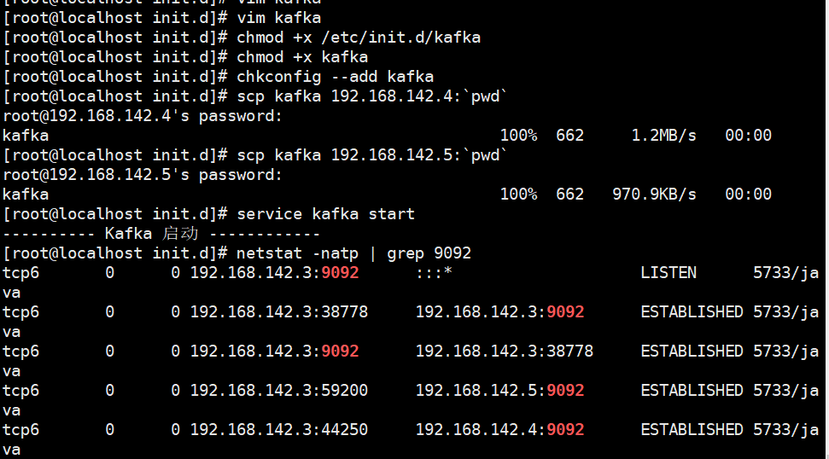Viewport: 829px width, 459px height.
Task: Click foreign address 192.168.142.4:9092
Action: pos(499,430)
